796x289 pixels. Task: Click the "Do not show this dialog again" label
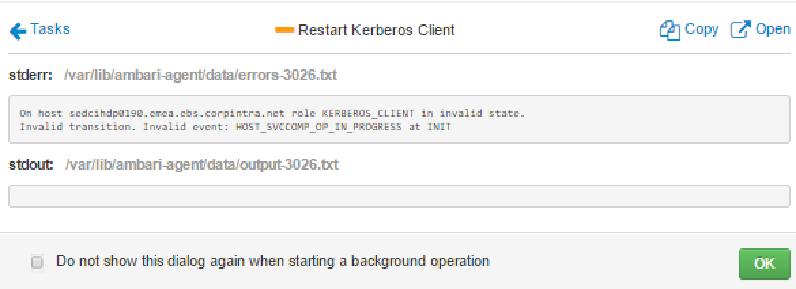coord(273,261)
